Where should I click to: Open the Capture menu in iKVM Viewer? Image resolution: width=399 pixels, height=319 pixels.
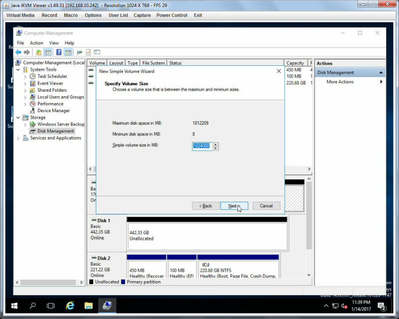[x=142, y=15]
